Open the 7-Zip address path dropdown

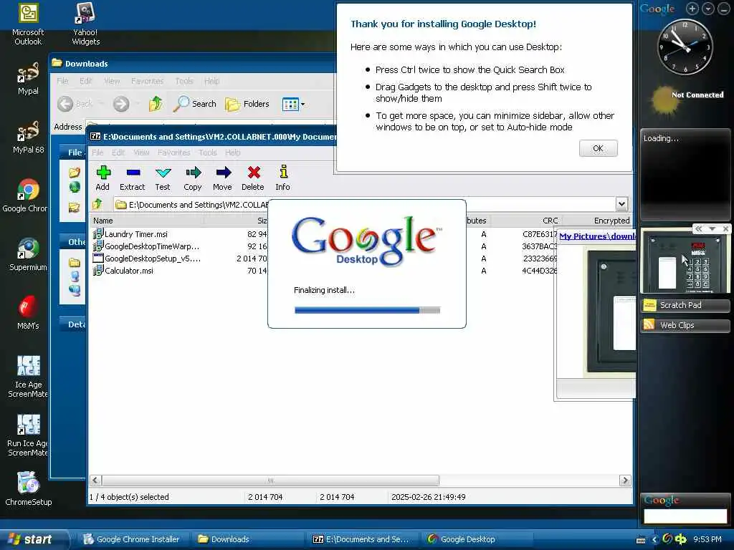point(621,204)
